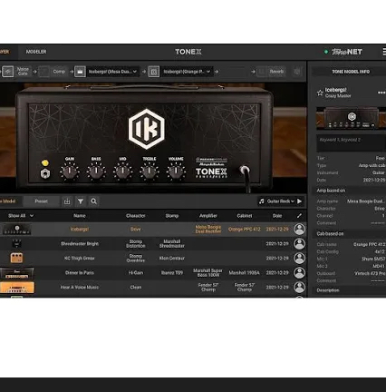Screen dimensions: 386x392
Task: Click the Comp label in signal chain
Action: 59,72
